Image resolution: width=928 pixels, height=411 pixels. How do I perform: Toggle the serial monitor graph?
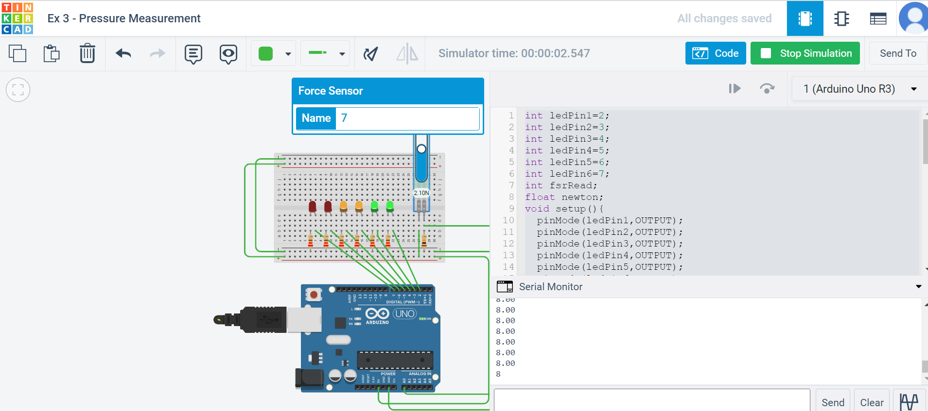coord(909,402)
